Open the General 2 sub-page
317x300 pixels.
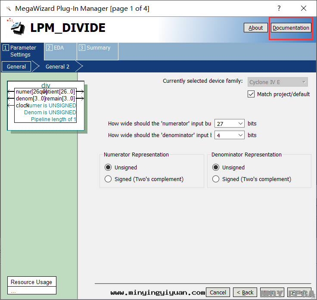coord(57,66)
